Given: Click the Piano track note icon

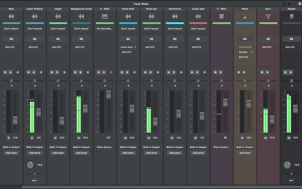Looking at the screenshot, I should [x=245, y=17].
